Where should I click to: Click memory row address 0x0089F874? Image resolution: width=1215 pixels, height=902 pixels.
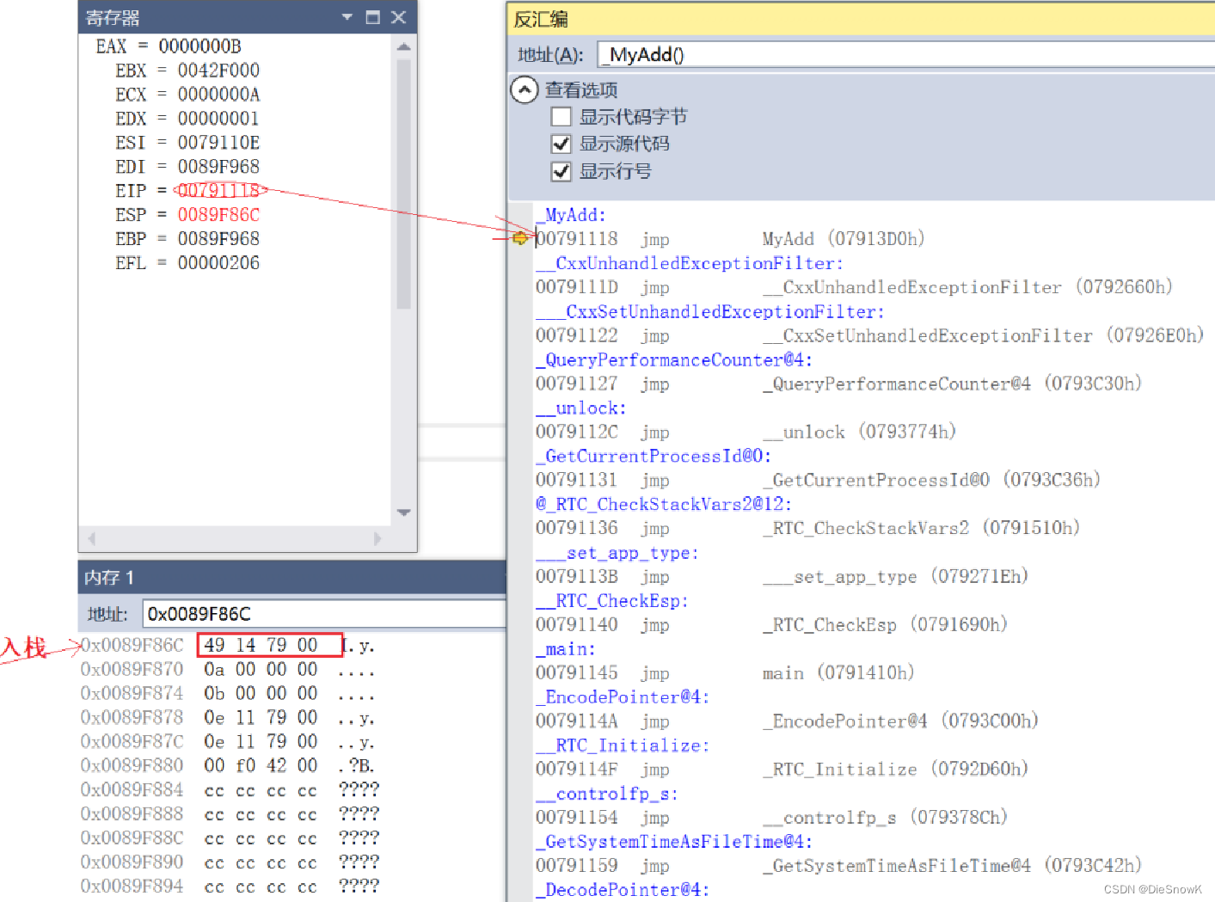[132, 693]
